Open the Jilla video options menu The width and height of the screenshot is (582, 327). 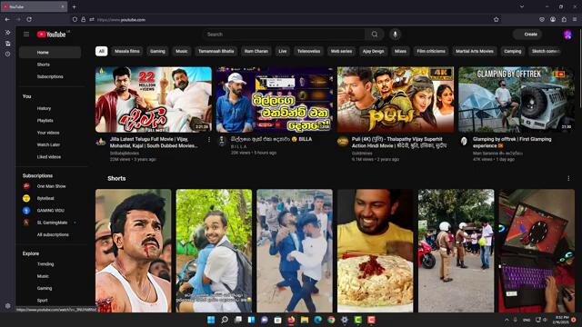209,139
